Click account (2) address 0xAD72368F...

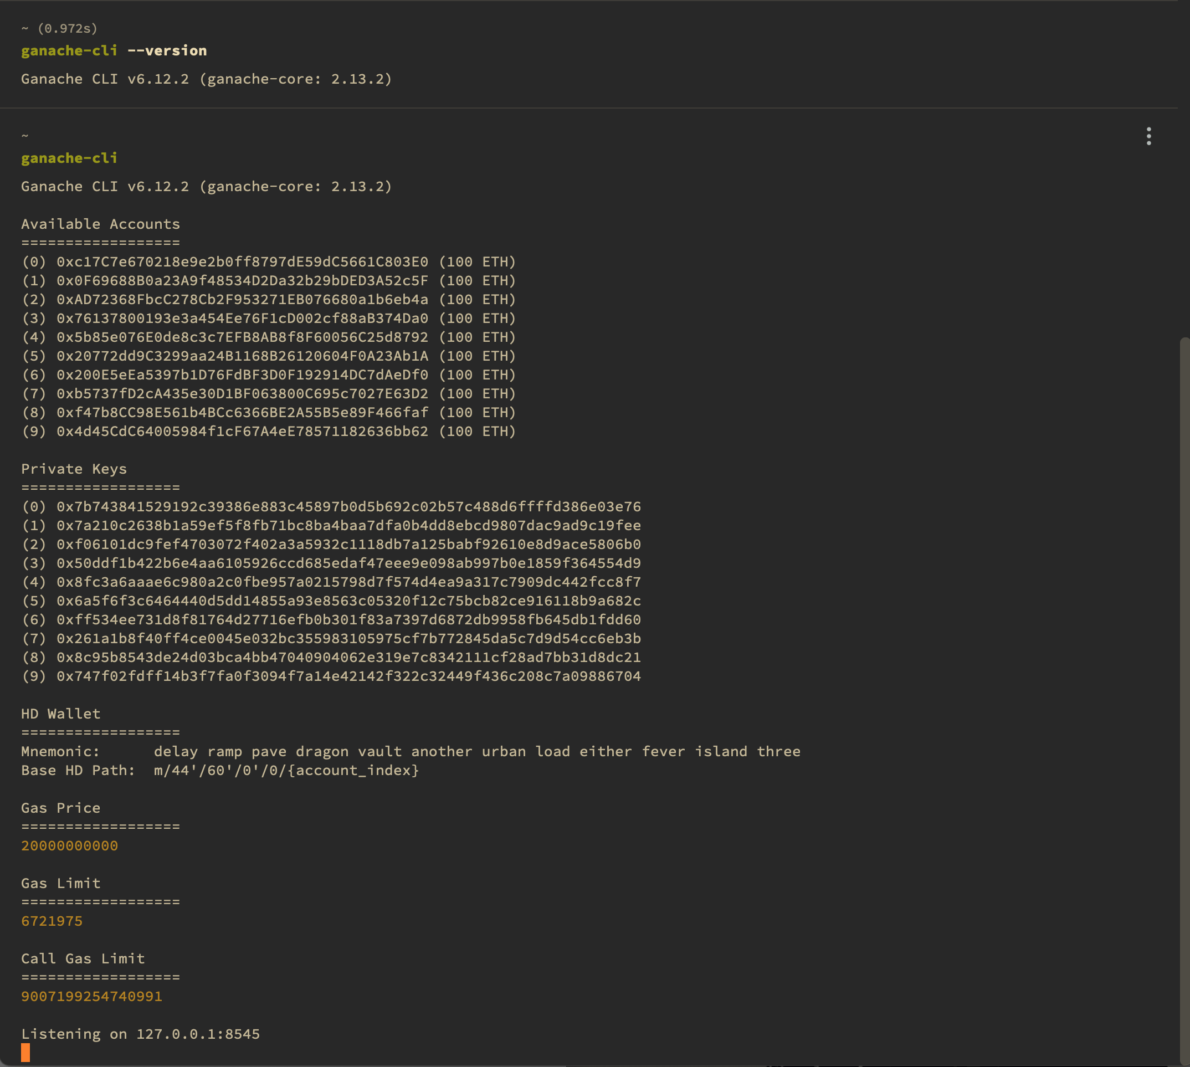(242, 300)
